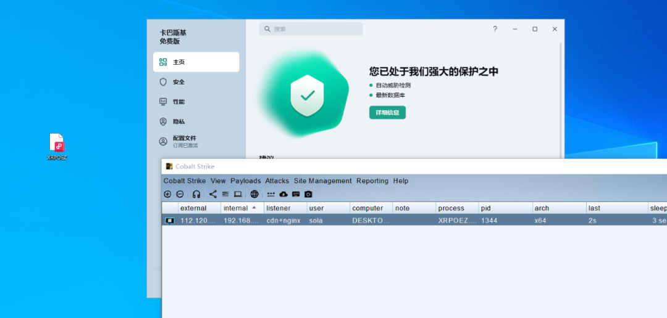Sort by the pid column header
Image resolution: width=667 pixels, height=318 pixels.
click(506, 208)
